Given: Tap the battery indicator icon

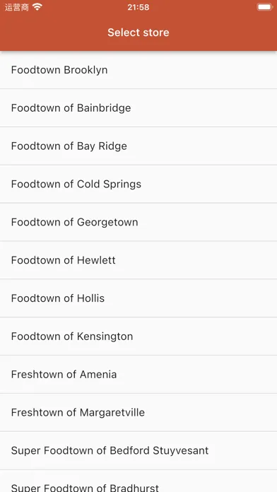Looking at the screenshot, I should pos(265,7).
